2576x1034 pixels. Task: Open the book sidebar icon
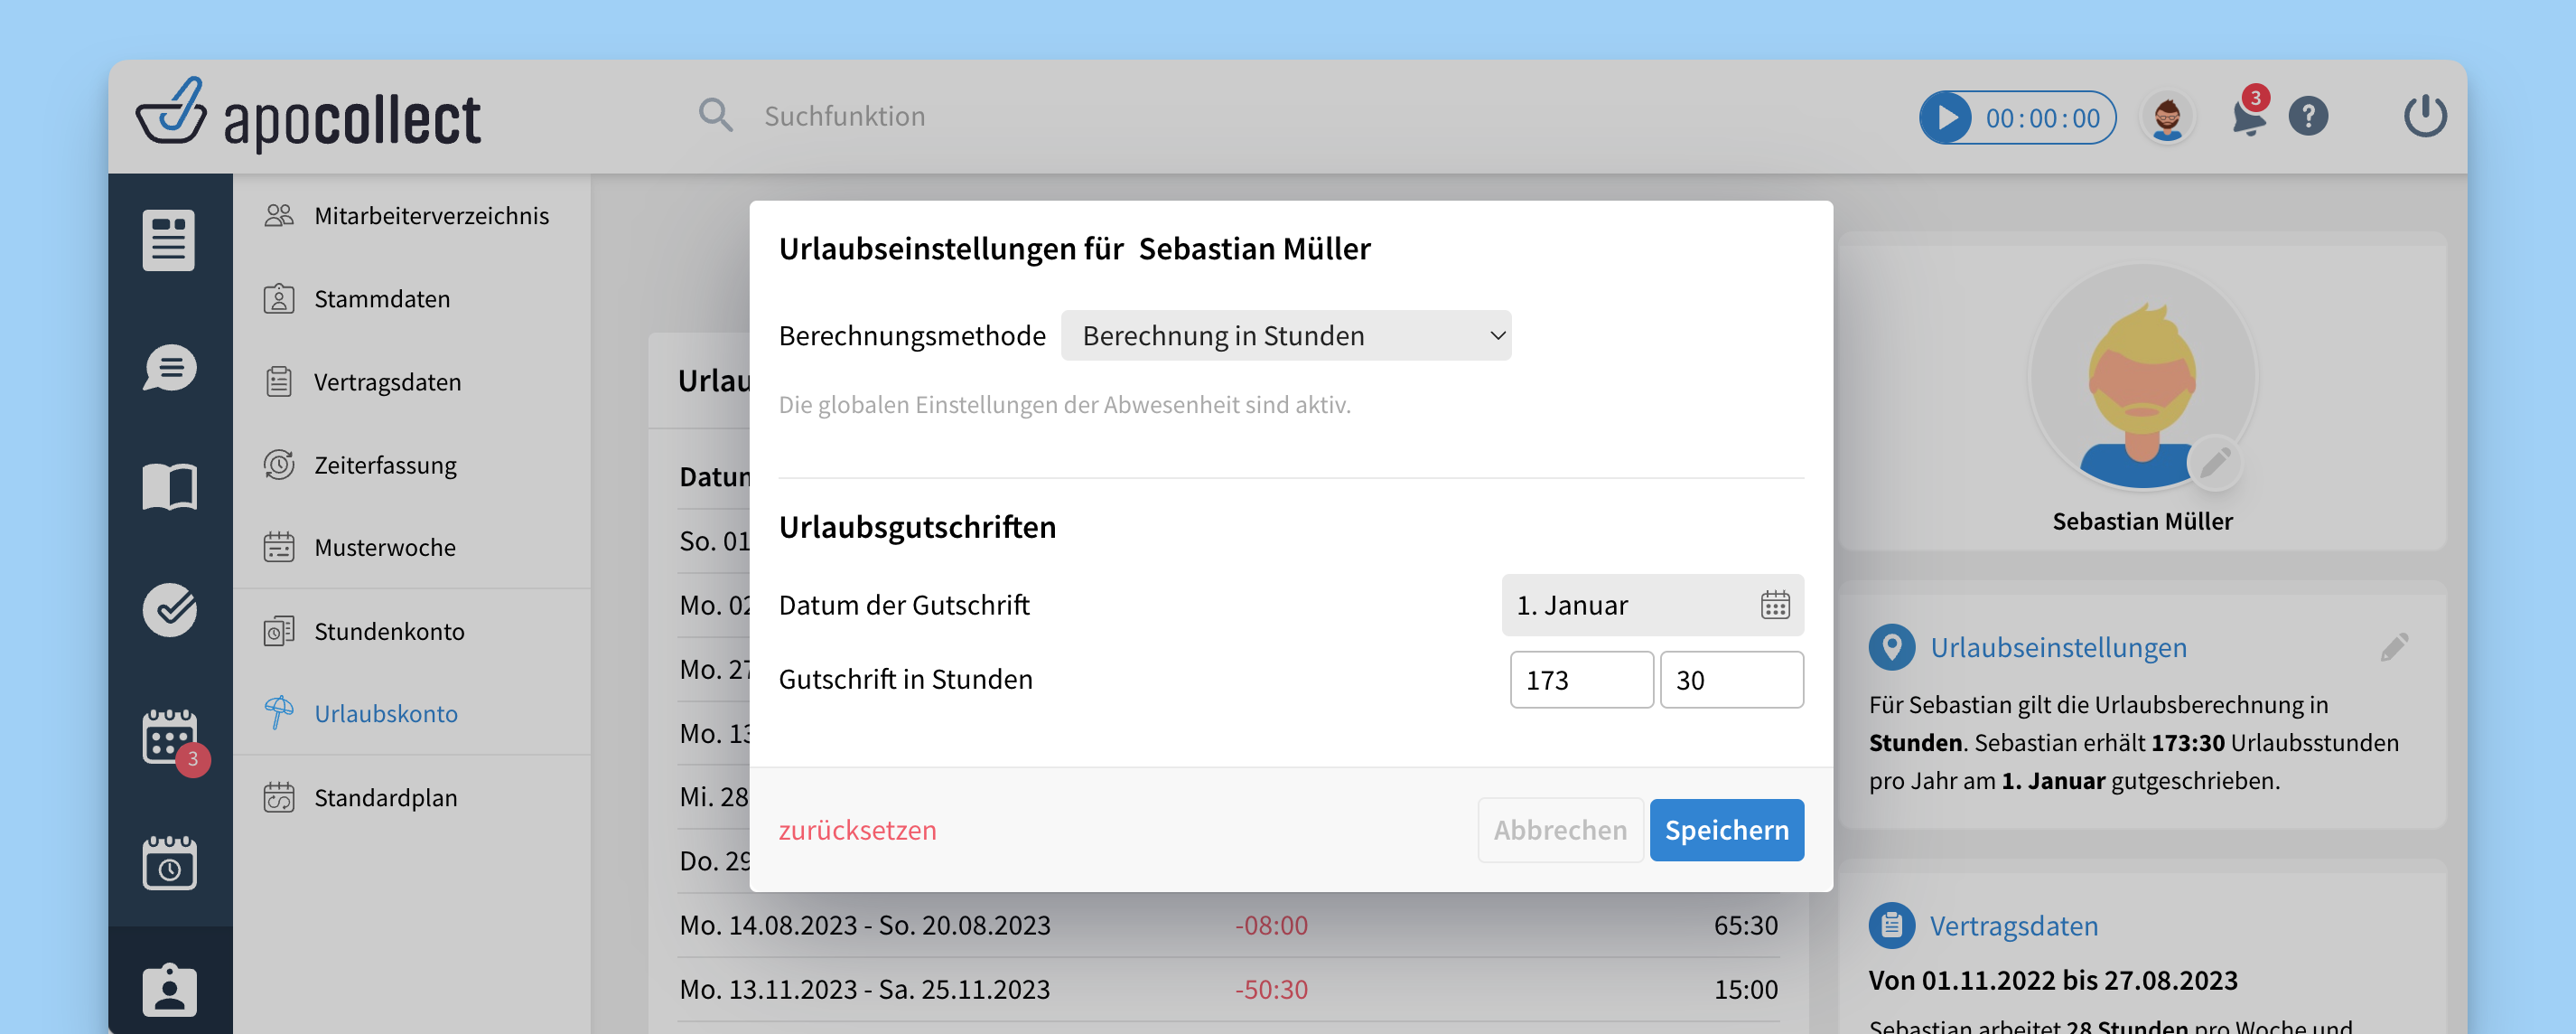tap(169, 487)
